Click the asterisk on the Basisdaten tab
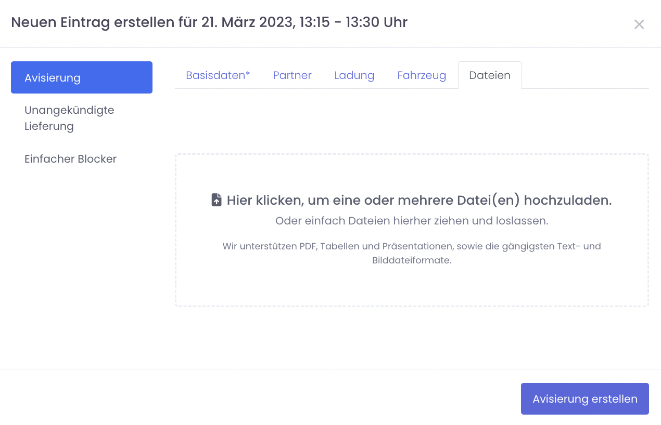 pos(248,74)
